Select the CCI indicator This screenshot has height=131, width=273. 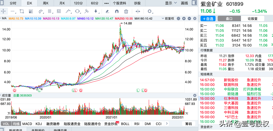tap(159, 124)
